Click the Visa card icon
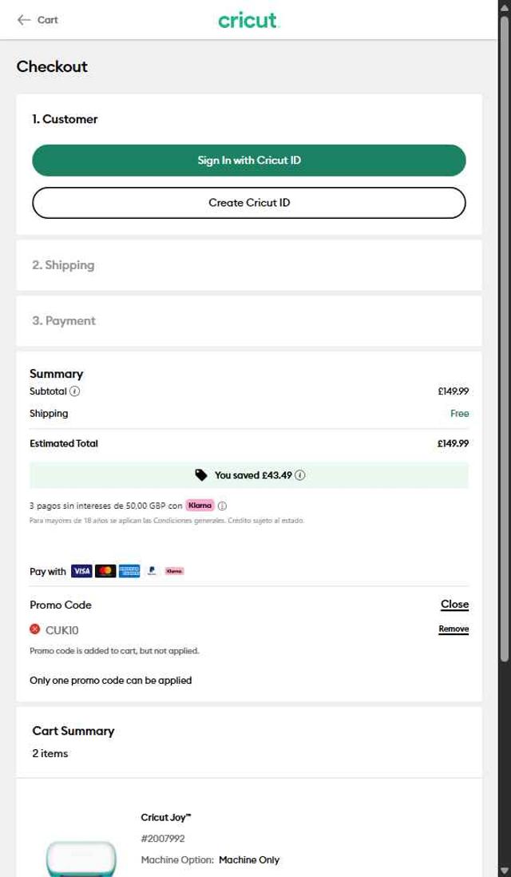This screenshot has height=877, width=511. (x=81, y=571)
